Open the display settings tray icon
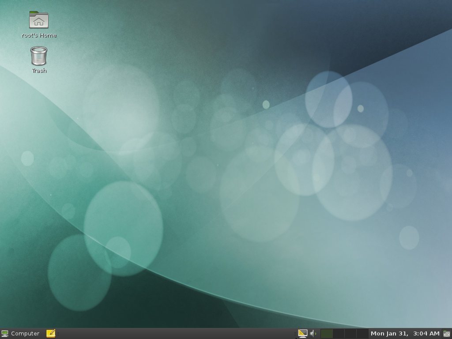 tap(303, 334)
